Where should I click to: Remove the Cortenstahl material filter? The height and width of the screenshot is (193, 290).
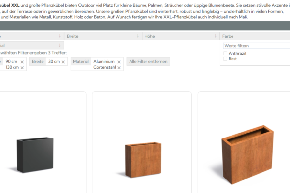point(118,68)
